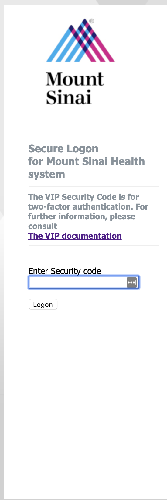167x500 pixels.
Task: Click the "further information, please" text line
Action: 82,217
